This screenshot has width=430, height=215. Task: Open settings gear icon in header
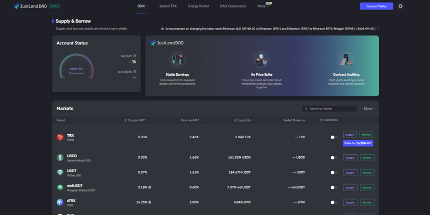400,6
